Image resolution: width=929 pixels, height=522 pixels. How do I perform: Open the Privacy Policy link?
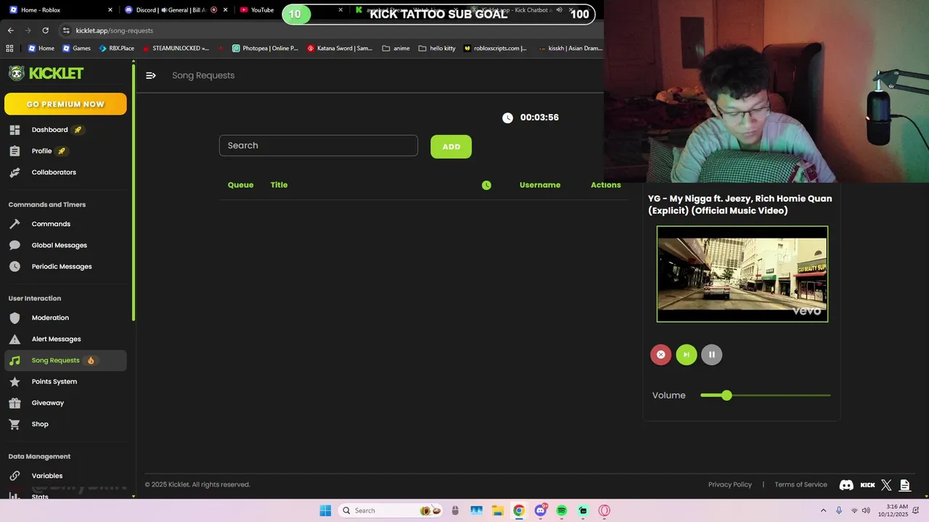tap(730, 484)
